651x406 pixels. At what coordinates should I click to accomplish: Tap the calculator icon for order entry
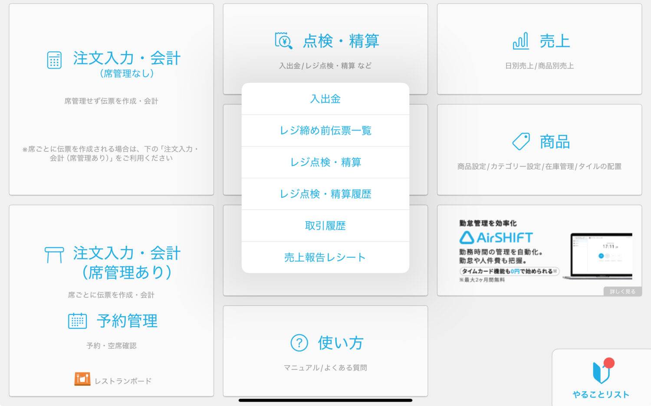pos(54,60)
